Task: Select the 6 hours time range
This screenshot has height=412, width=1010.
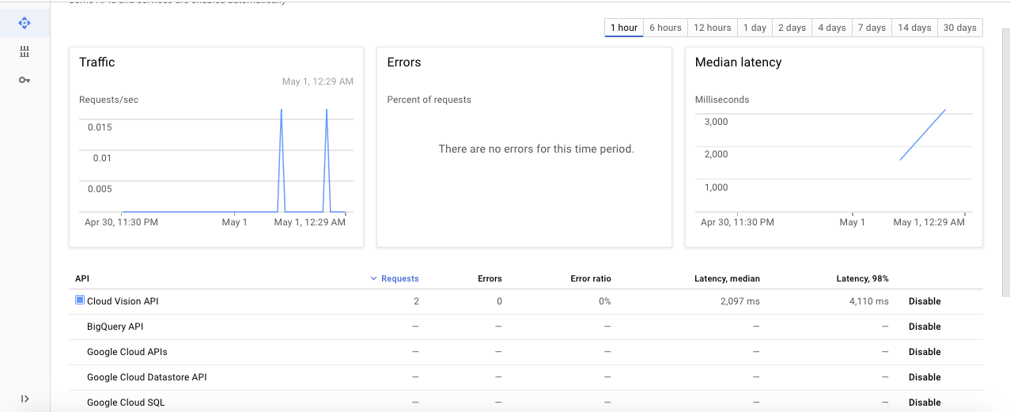Action: click(x=665, y=28)
